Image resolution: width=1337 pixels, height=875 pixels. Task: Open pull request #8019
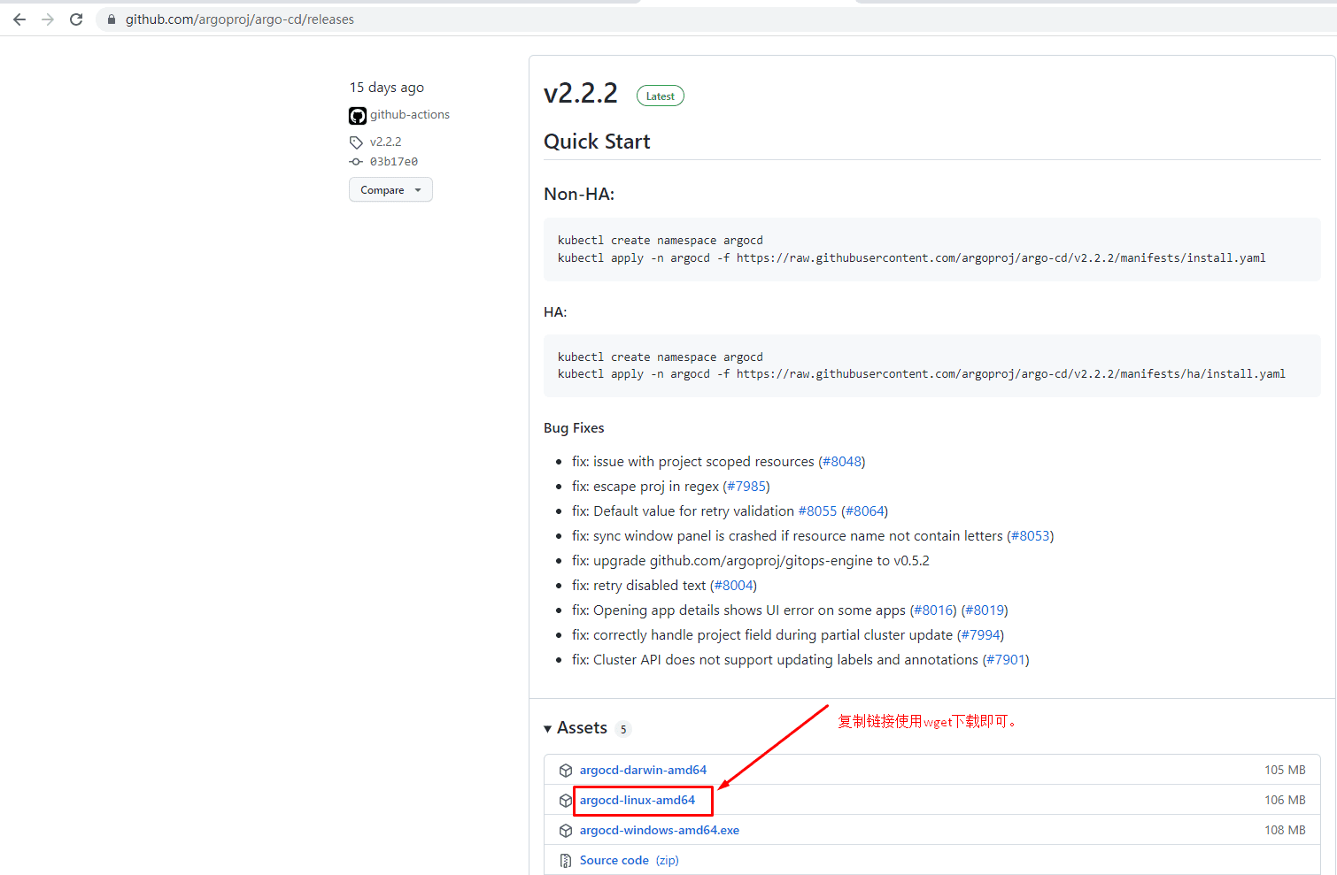985,610
